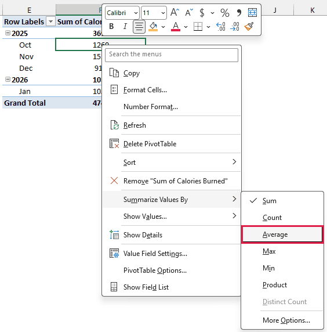The width and height of the screenshot is (327, 332).
Task: Select the Nov row label
Action: pyautogui.click(x=26, y=56)
